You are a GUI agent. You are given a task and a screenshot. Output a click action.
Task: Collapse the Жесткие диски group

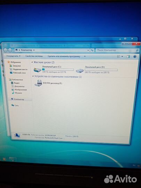(x=32, y=62)
